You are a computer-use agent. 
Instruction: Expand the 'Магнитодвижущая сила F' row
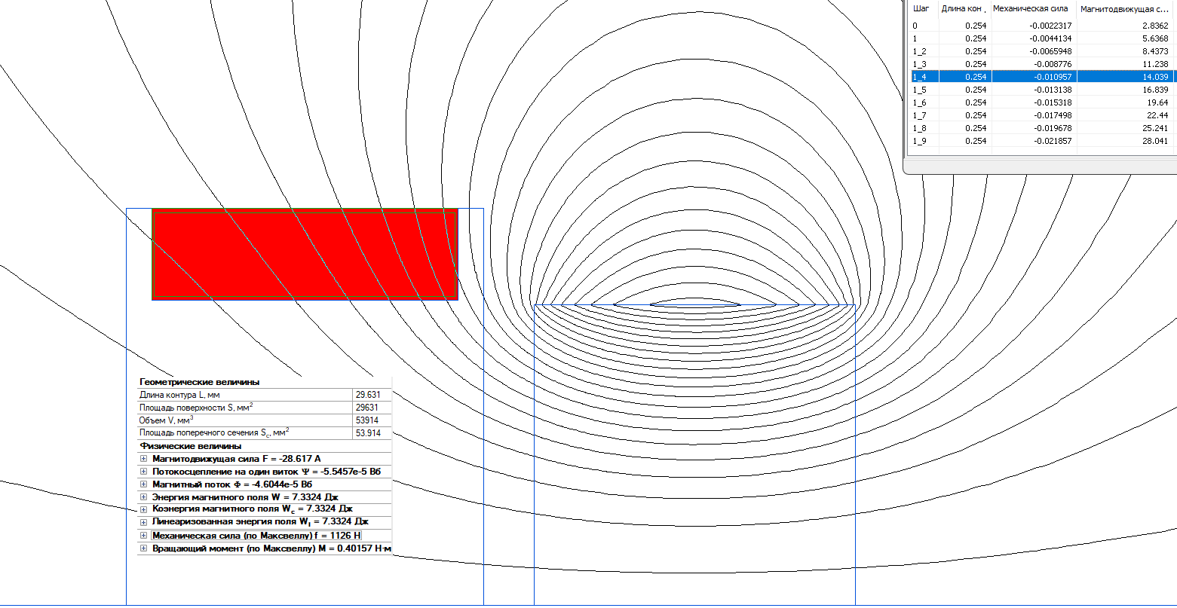pos(143,458)
